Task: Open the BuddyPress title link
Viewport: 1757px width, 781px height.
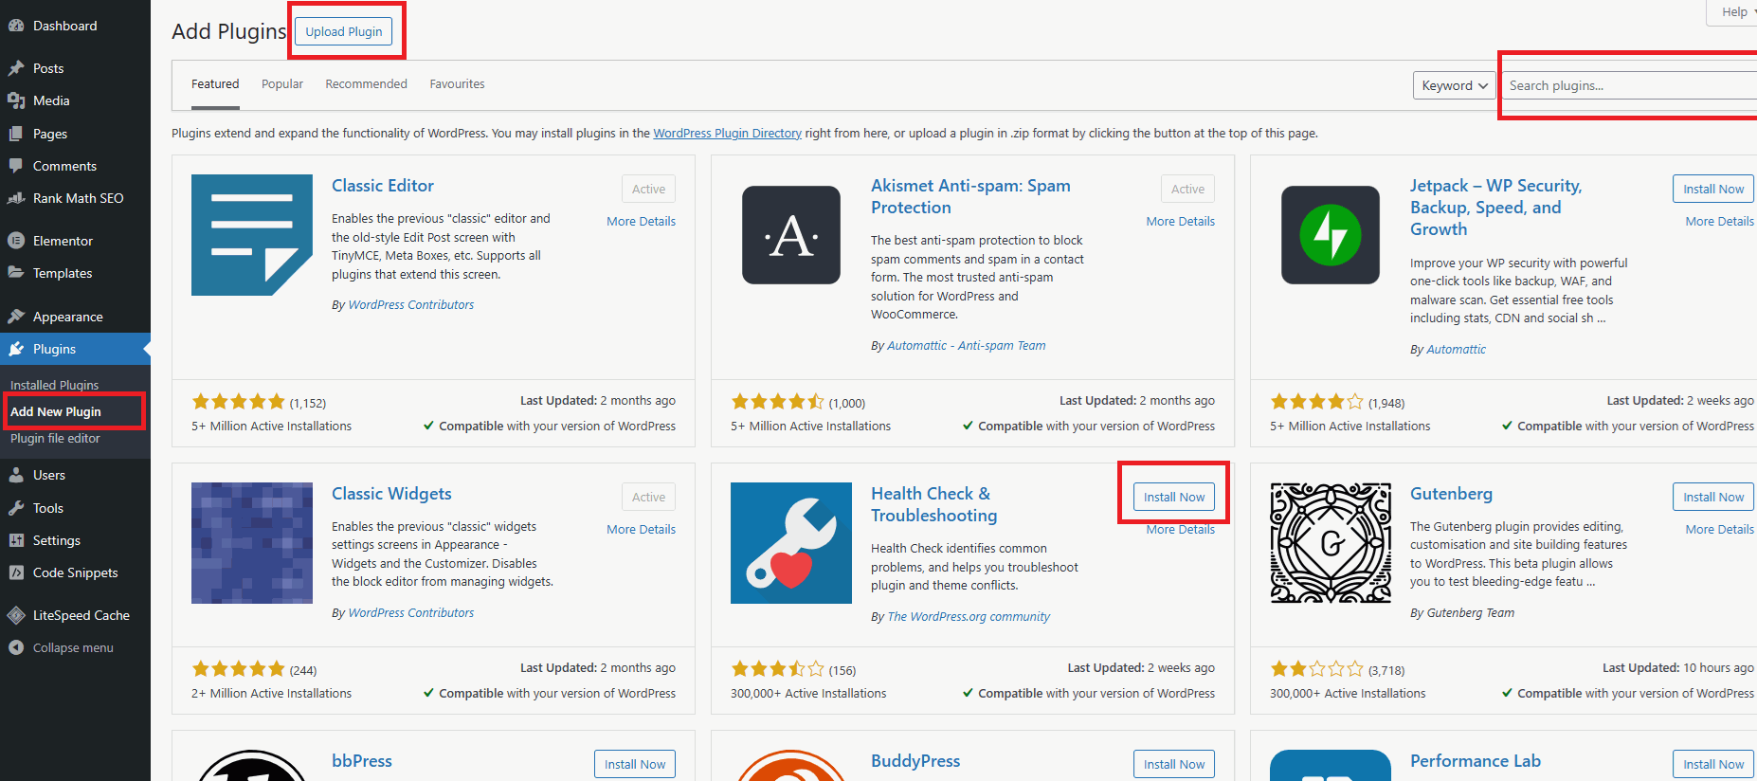Action: (x=915, y=761)
